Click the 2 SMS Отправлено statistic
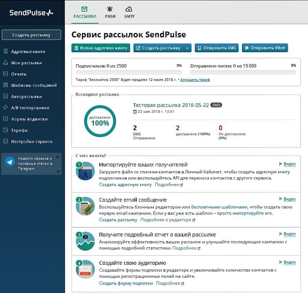This screenshot has height=293, width=308. [x=144, y=132]
